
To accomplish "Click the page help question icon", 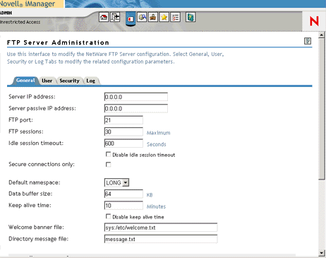I will (x=308, y=41).
